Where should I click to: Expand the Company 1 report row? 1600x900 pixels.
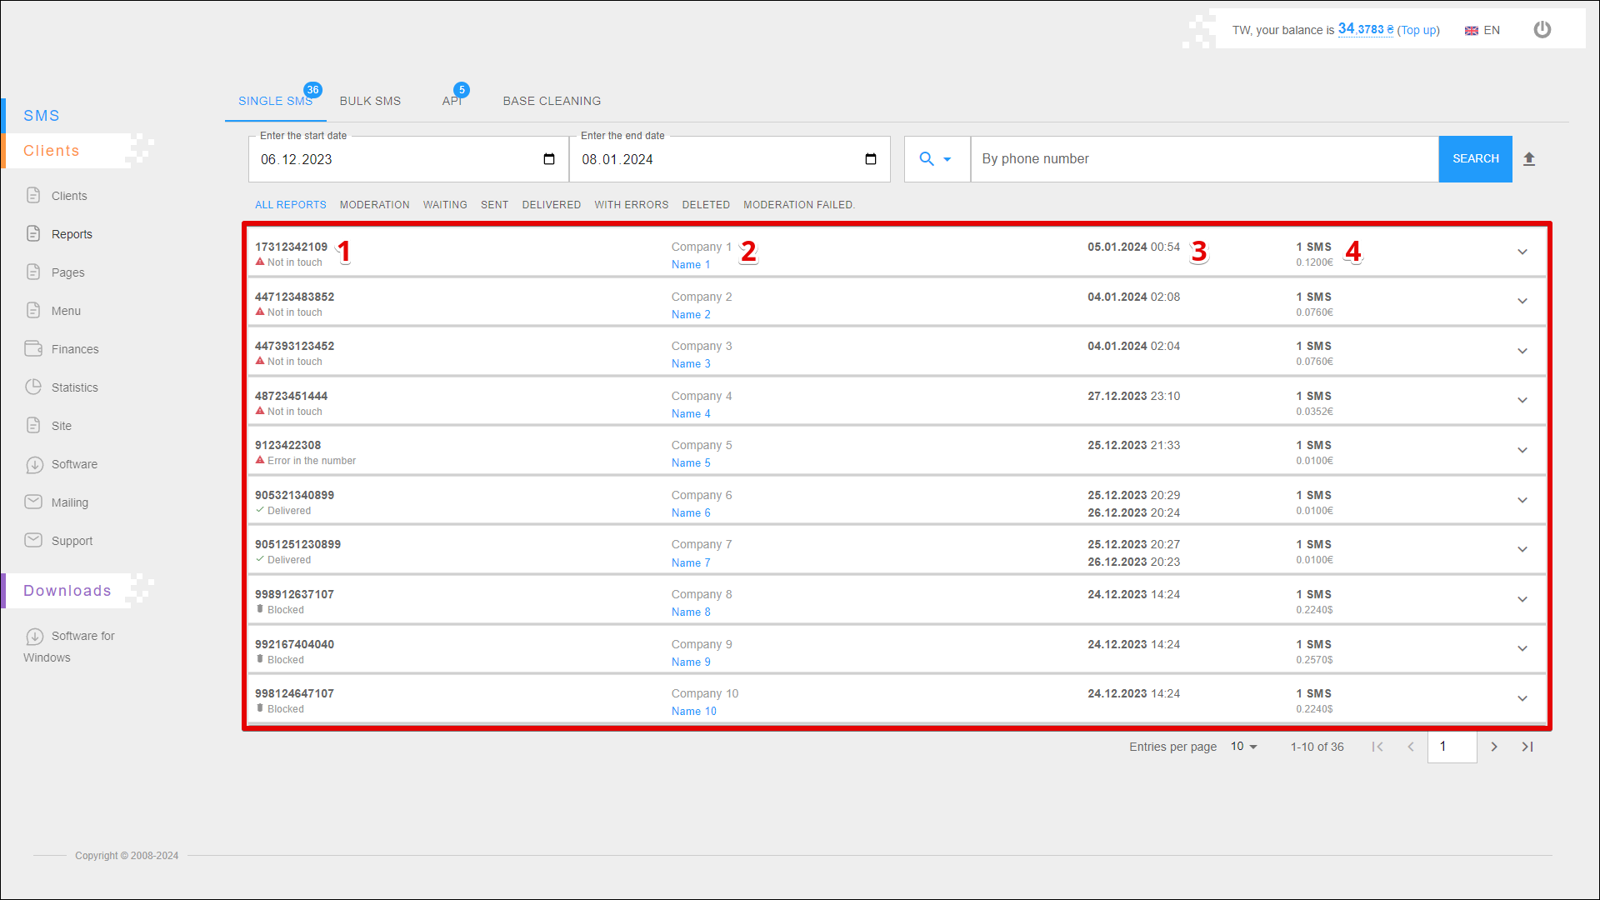tap(1522, 252)
